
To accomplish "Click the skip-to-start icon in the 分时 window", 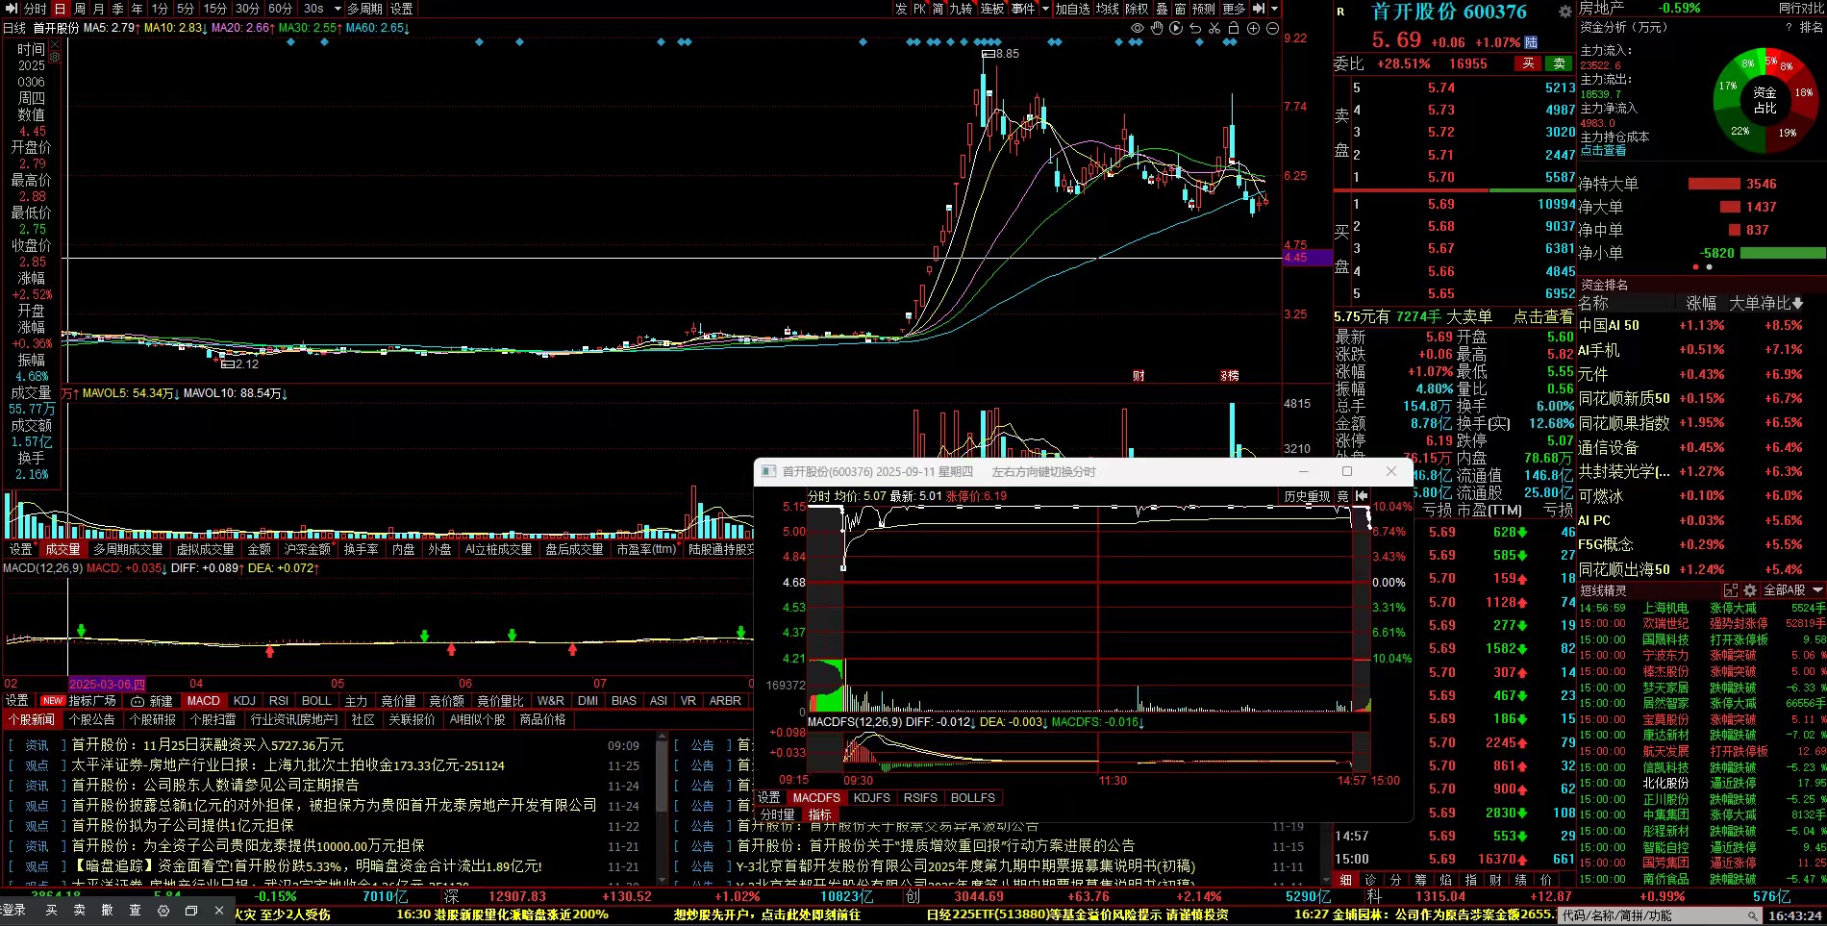I will click(x=1362, y=496).
